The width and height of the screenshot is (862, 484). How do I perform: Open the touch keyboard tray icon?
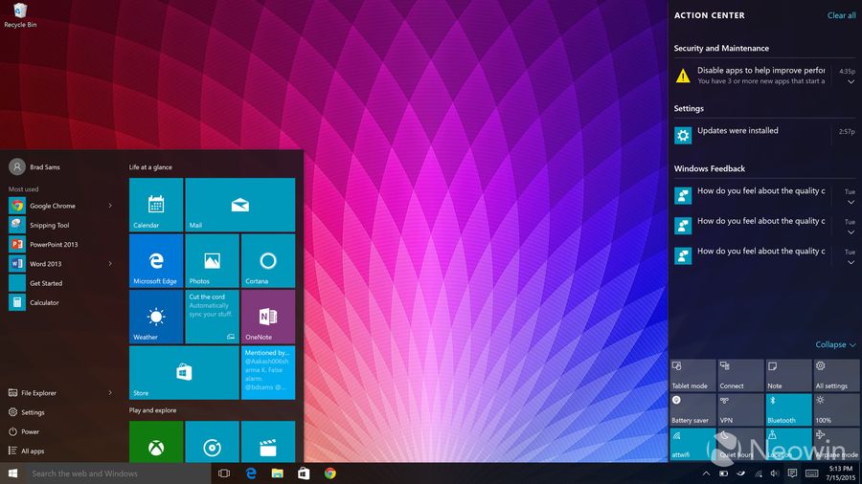coord(812,473)
